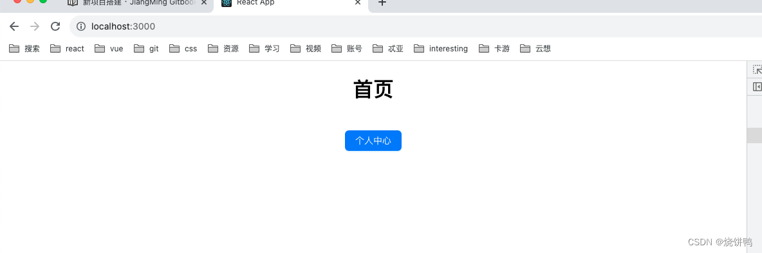This screenshot has width=762, height=253.
Task: Close the JiangMing Gitbook tab
Action: click(x=204, y=3)
